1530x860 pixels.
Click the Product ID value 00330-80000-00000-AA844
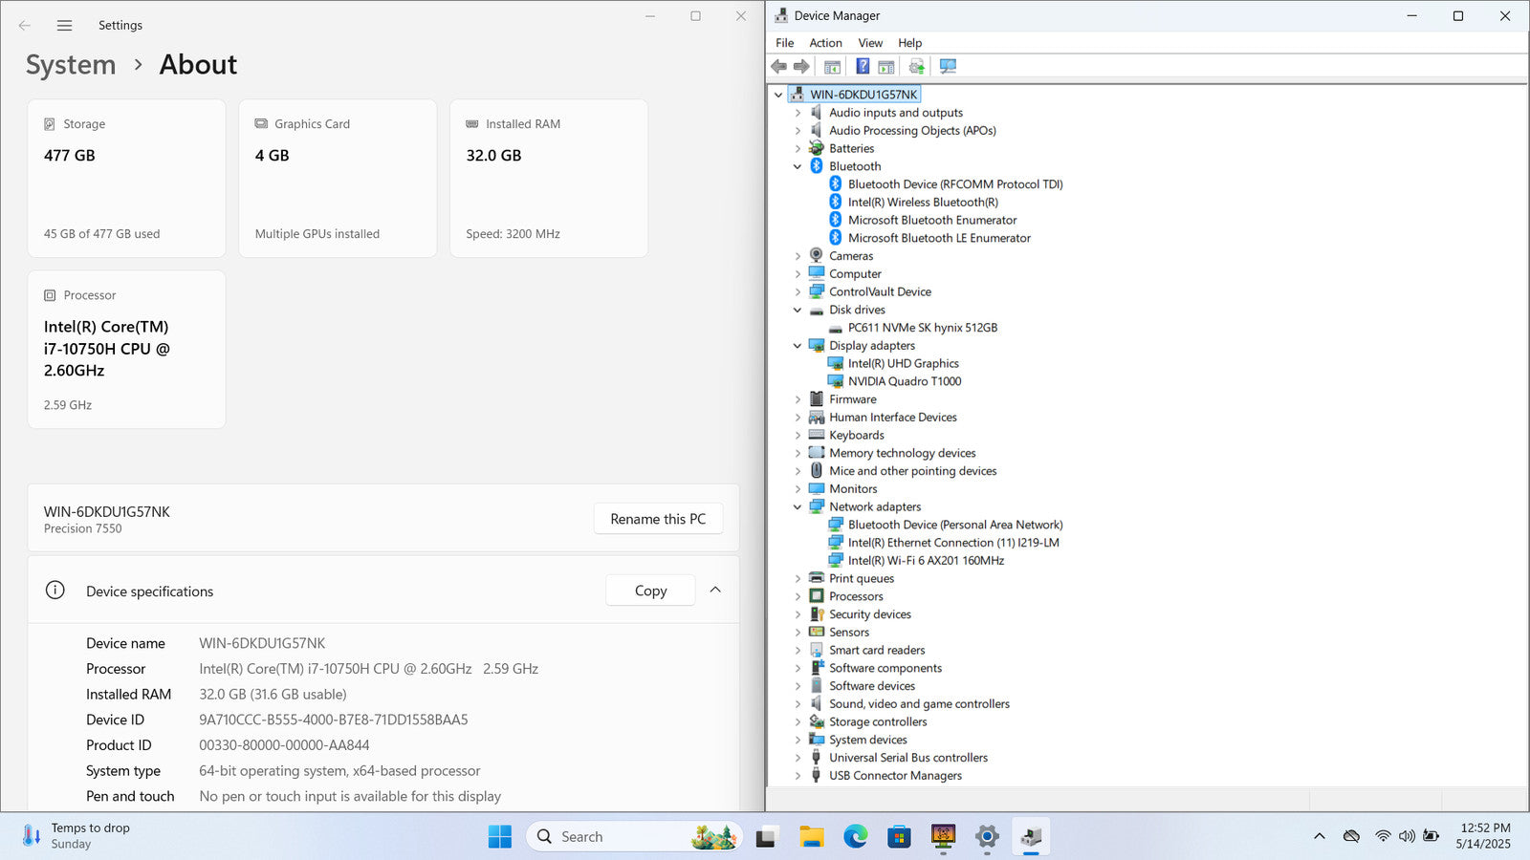[284, 745]
